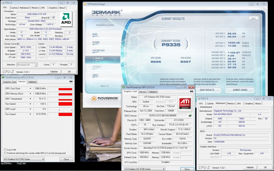Open the CPU tab in the lower CPU-Z window
This screenshot has height=171, width=274.
(x=201, y=104)
